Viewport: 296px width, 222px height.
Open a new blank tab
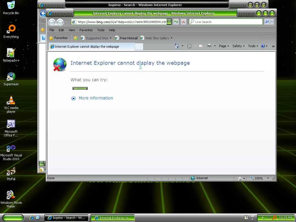(139, 47)
